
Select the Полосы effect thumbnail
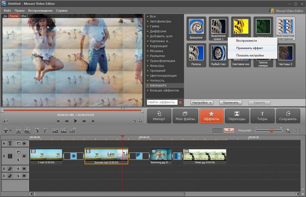196,54
